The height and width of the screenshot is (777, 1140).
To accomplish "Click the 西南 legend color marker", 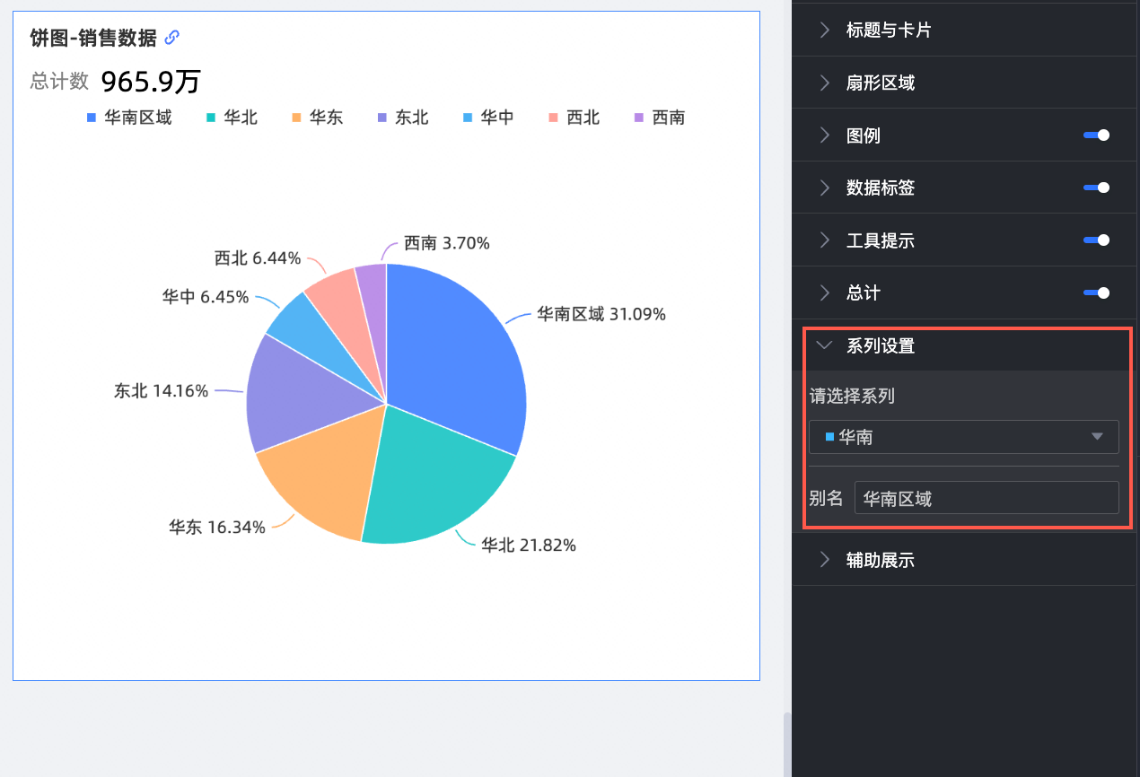I will click(639, 118).
